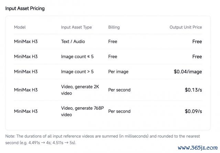The height and width of the screenshot is (153, 220).
Task: Click the $0.04/image price
Action: [188, 72]
